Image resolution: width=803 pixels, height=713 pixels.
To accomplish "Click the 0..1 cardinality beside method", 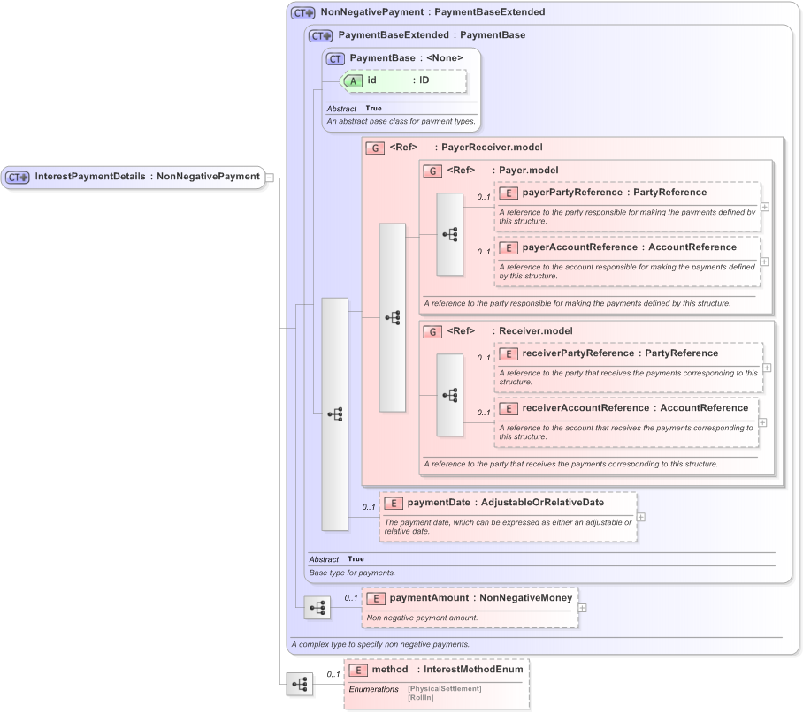I will point(333,675).
